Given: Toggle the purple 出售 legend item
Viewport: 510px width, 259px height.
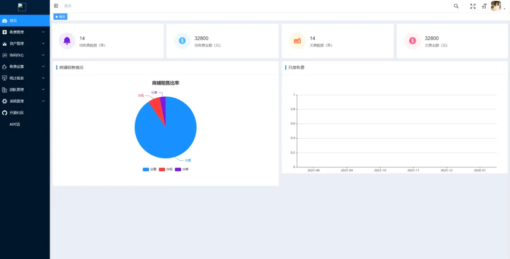Looking at the screenshot, I should [182, 169].
